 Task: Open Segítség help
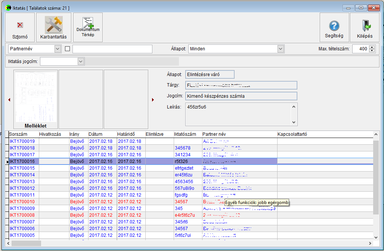pos(334,26)
